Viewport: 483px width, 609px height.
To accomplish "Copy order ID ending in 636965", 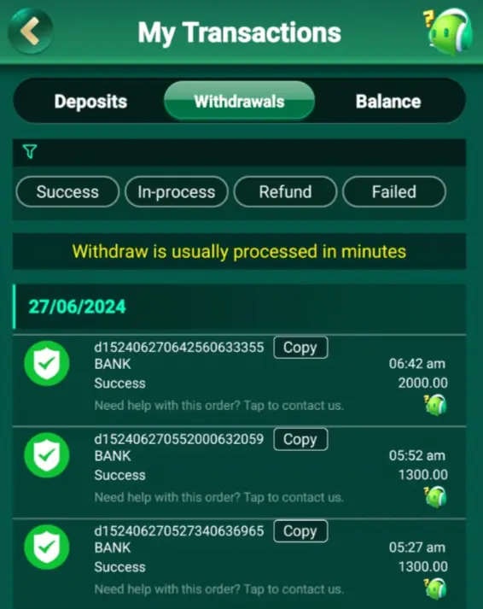I will [x=300, y=531].
